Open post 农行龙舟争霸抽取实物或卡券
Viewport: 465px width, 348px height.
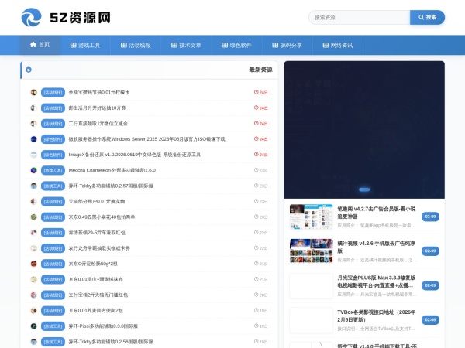pyautogui.click(x=99, y=248)
